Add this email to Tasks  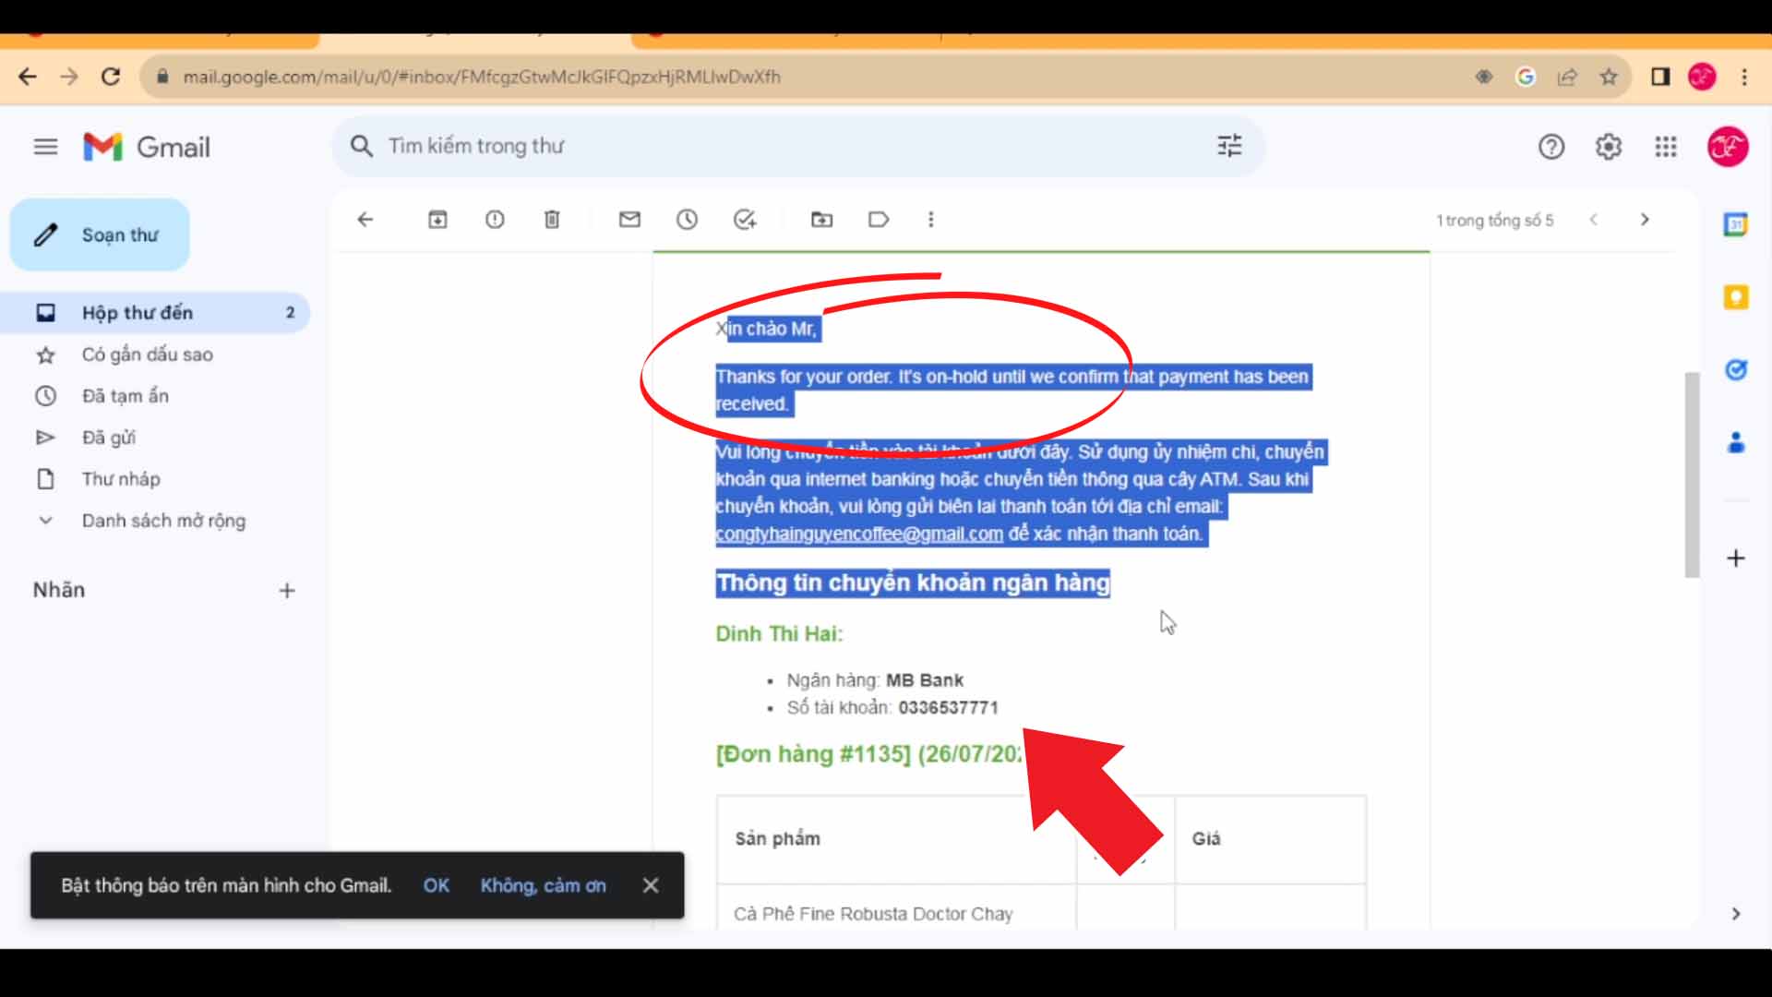tap(745, 220)
